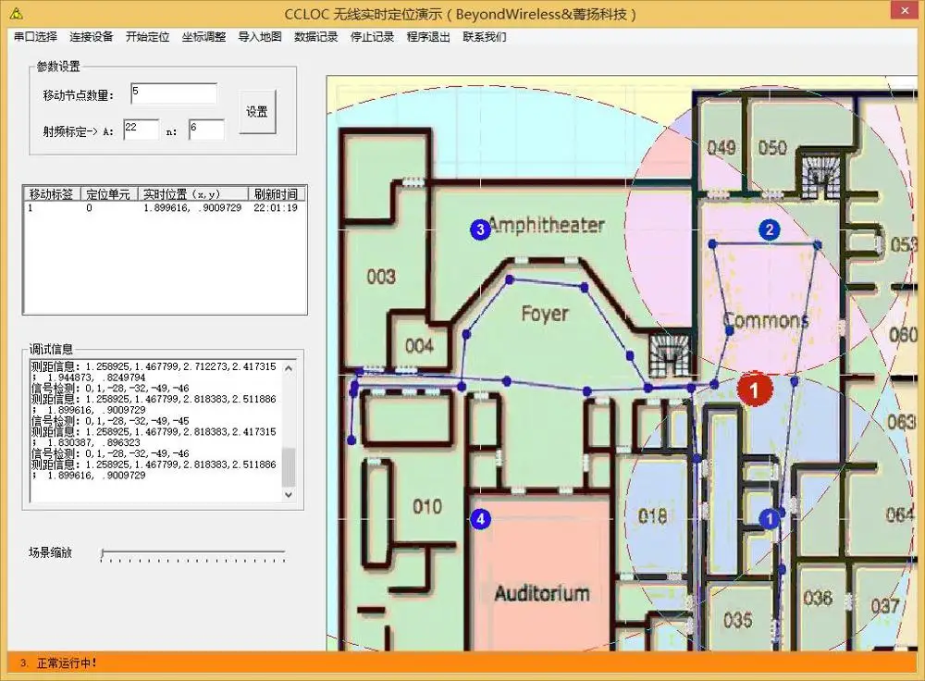This screenshot has width=925, height=681.
Task: Focus the 移动节点数量 input field
Action: pos(174,93)
